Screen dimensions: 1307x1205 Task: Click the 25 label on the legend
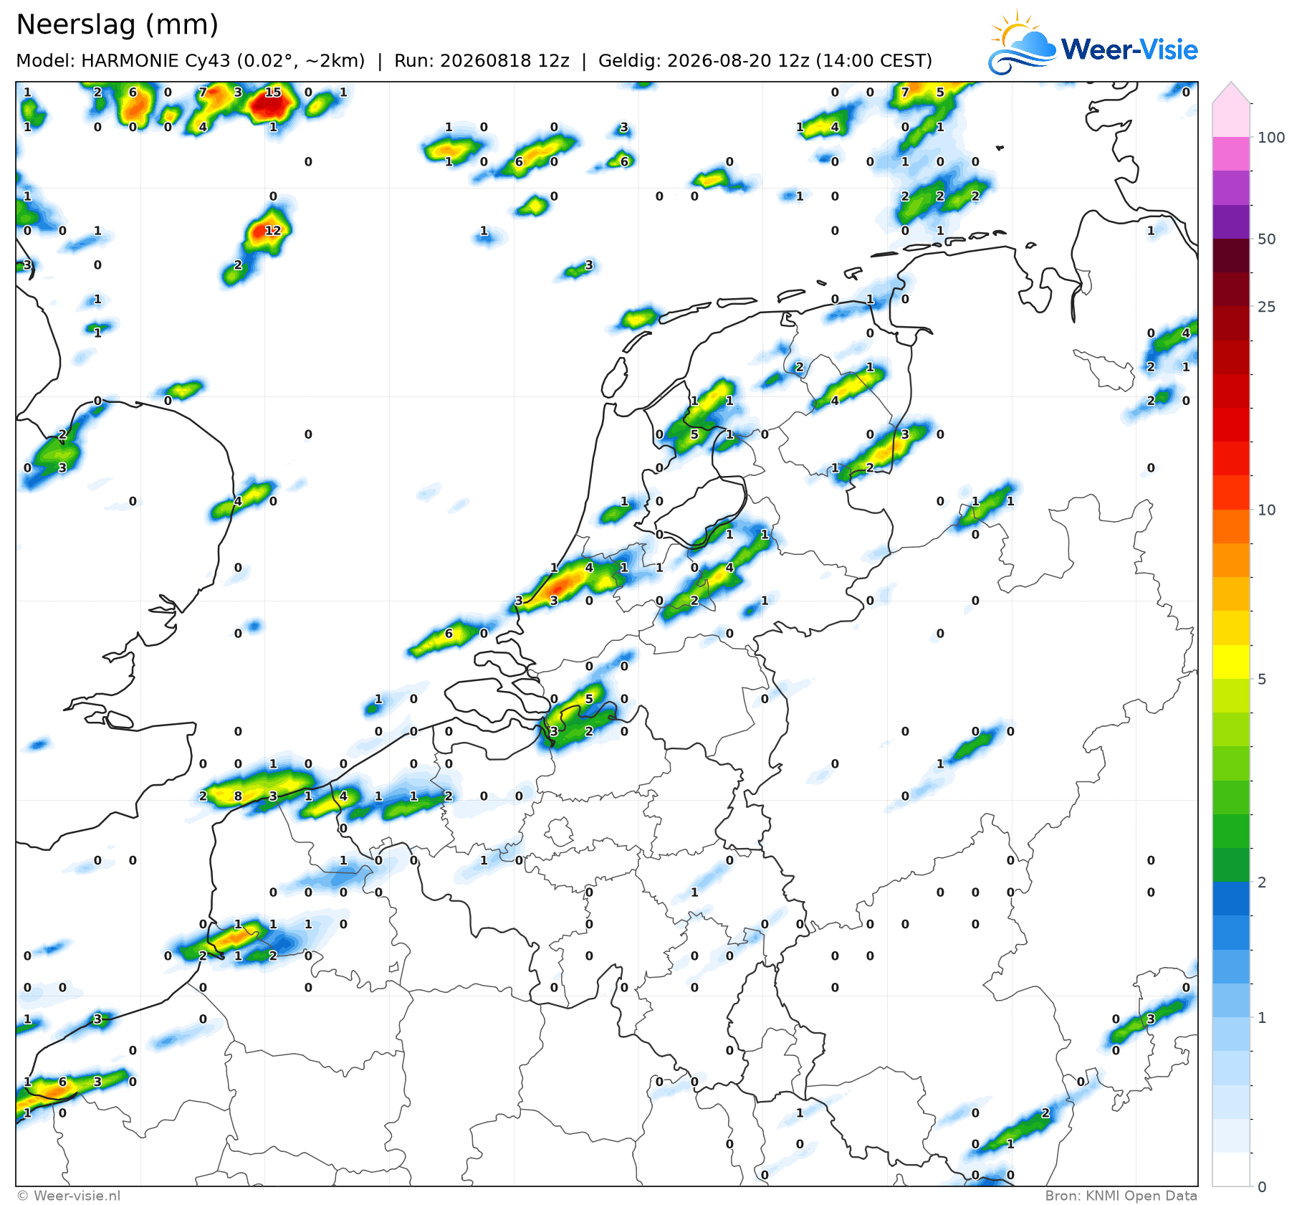tap(1267, 307)
